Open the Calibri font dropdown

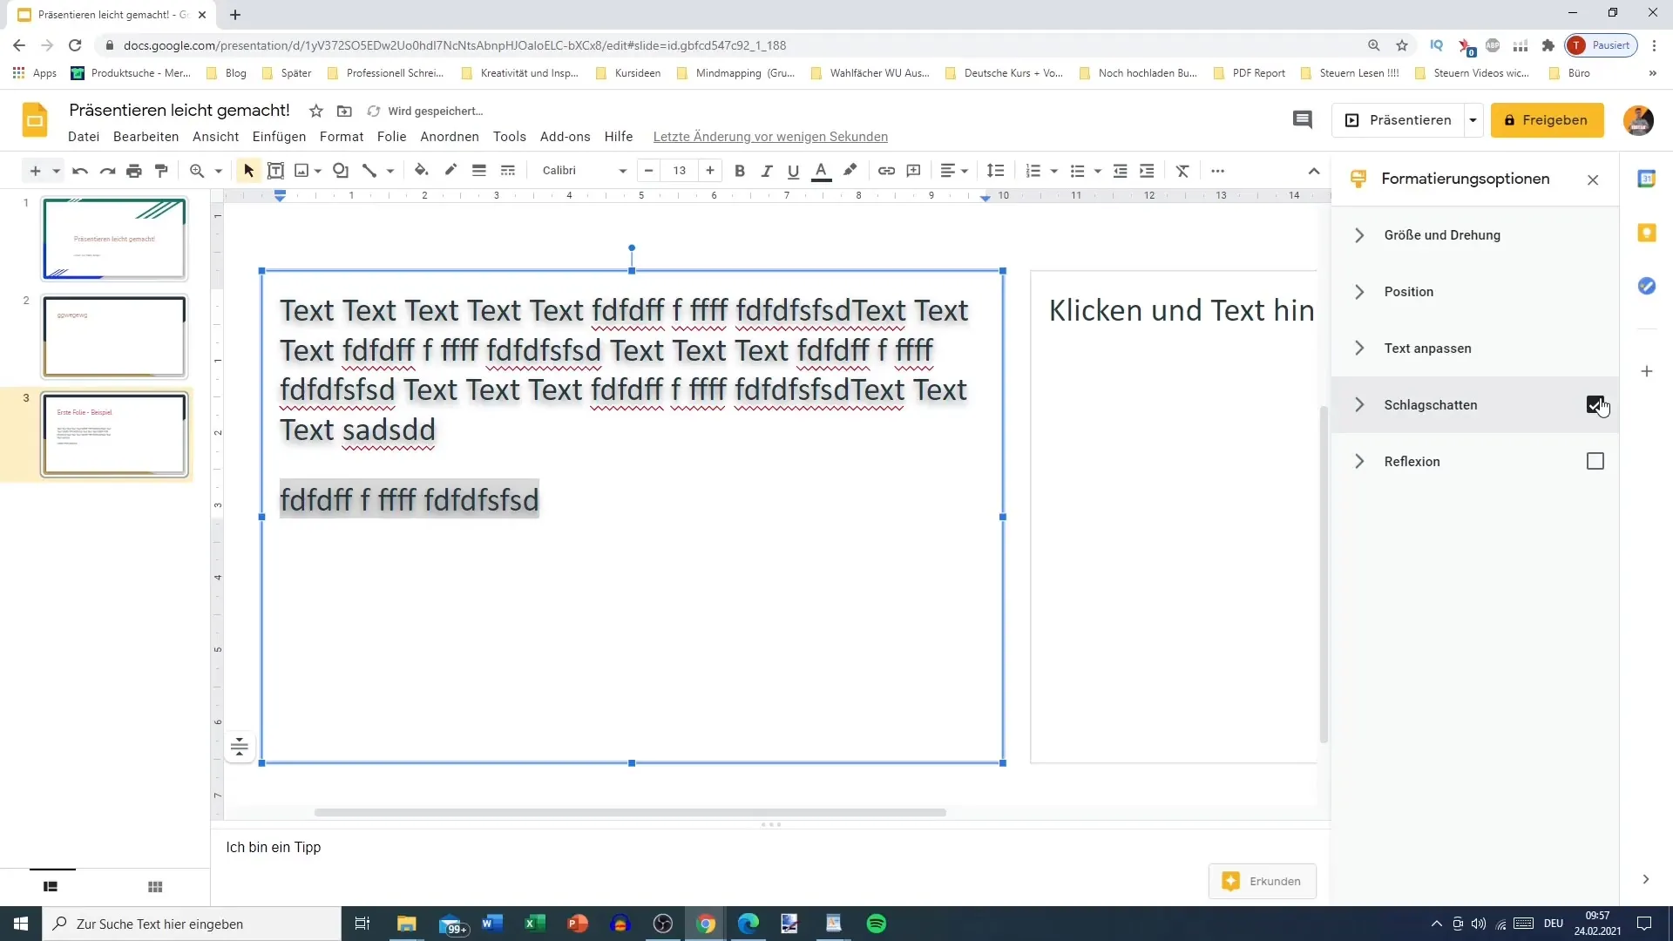click(584, 171)
